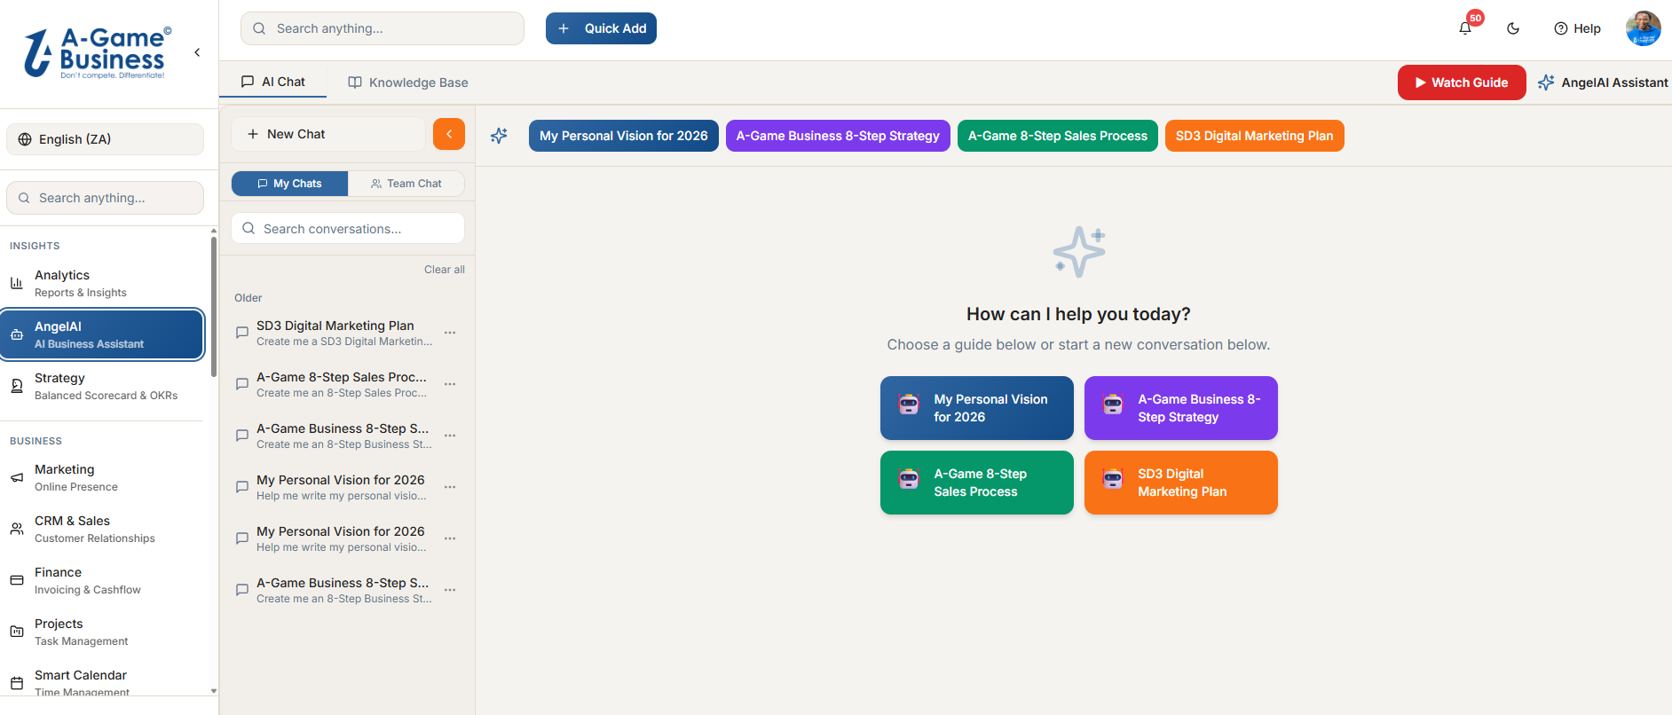Screen dimensions: 1672x715
Task: Focus the sidebar Search anything field
Action: click(x=105, y=198)
